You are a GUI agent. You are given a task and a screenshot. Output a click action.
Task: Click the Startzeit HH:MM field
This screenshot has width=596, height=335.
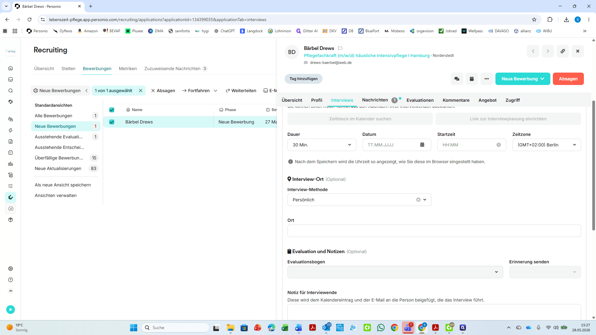[472, 145]
